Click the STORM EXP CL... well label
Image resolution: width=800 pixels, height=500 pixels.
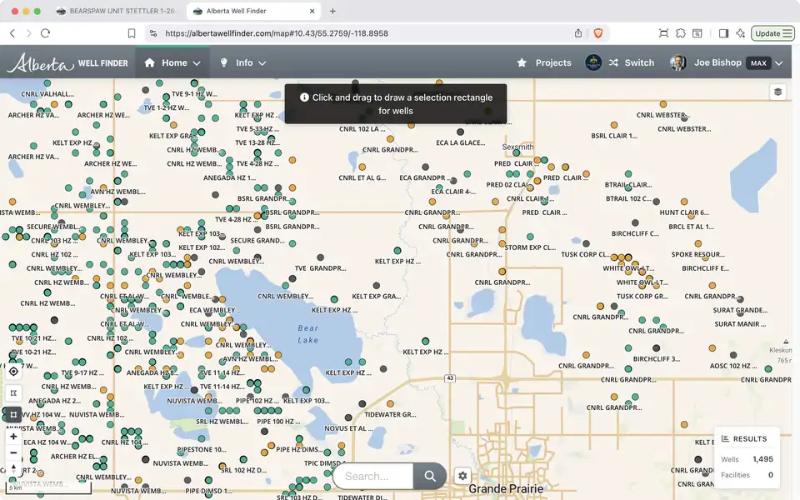(530, 247)
